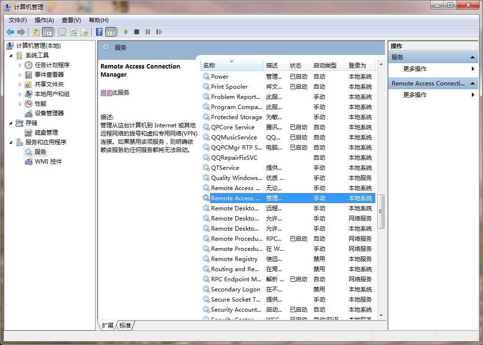Click the Help question mark toolbar icon
The height and width of the screenshot is (345, 483).
[x=99, y=32]
